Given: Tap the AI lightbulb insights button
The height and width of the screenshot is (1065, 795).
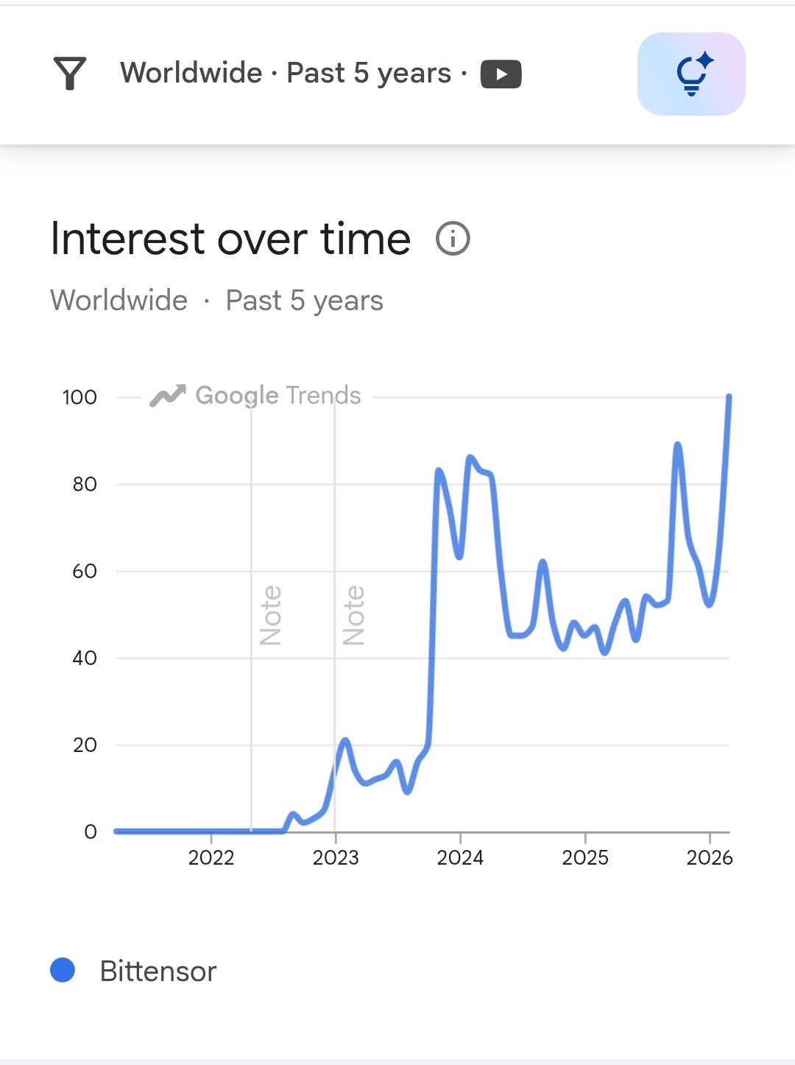Looking at the screenshot, I should (x=691, y=74).
